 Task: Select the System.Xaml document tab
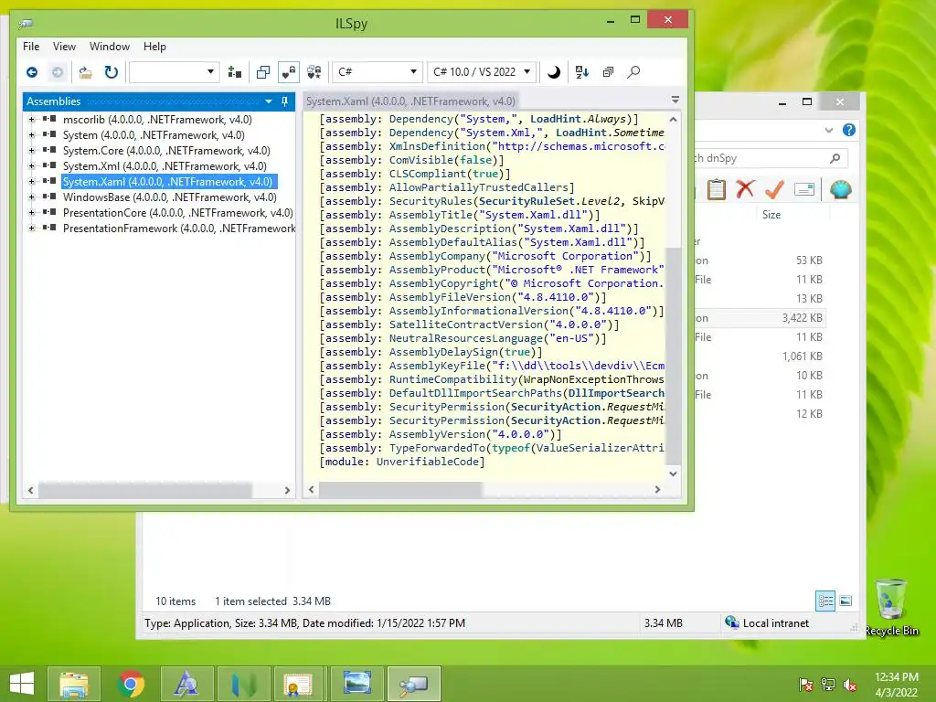pyautogui.click(x=410, y=101)
